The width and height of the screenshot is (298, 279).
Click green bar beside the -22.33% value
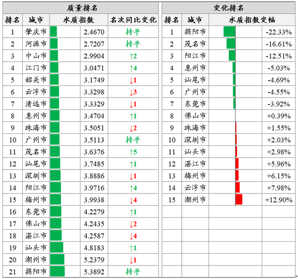pos(229,32)
